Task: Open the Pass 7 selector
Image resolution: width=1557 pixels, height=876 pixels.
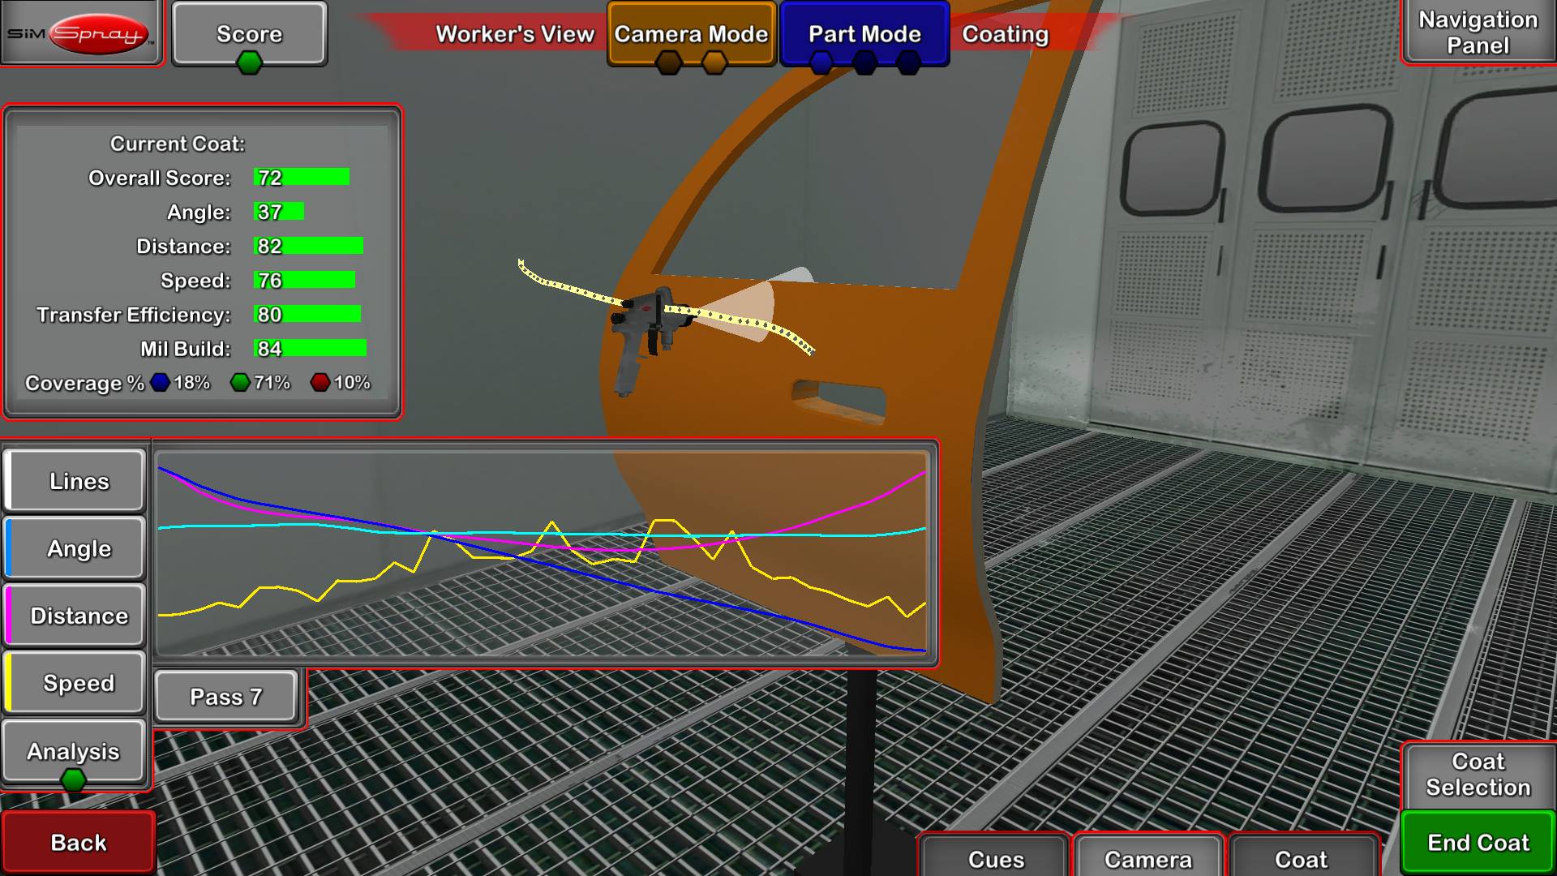Action: pyautogui.click(x=225, y=697)
